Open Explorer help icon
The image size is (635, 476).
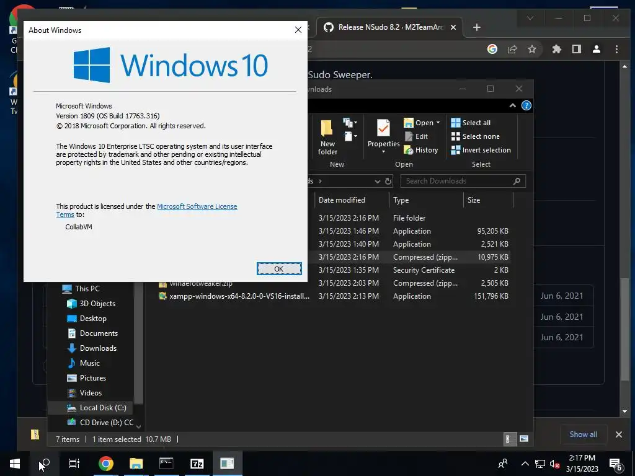(x=526, y=105)
